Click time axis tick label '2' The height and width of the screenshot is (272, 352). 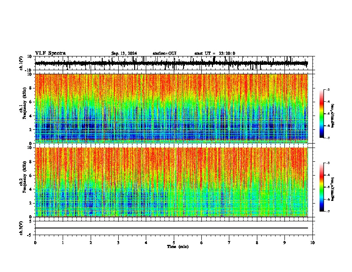tap(91, 243)
